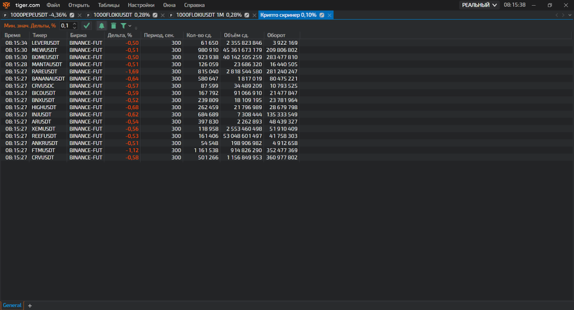Click the pencil icon on 1000PEPEUSDT tab
The height and width of the screenshot is (310, 574).
72,15
